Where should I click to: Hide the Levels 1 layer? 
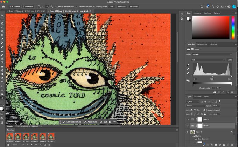coord(188,126)
